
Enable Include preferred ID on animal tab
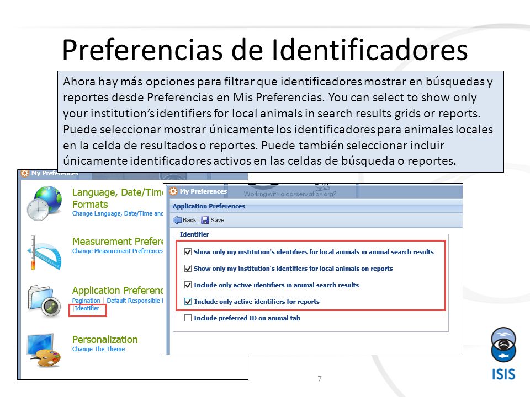click(x=188, y=318)
